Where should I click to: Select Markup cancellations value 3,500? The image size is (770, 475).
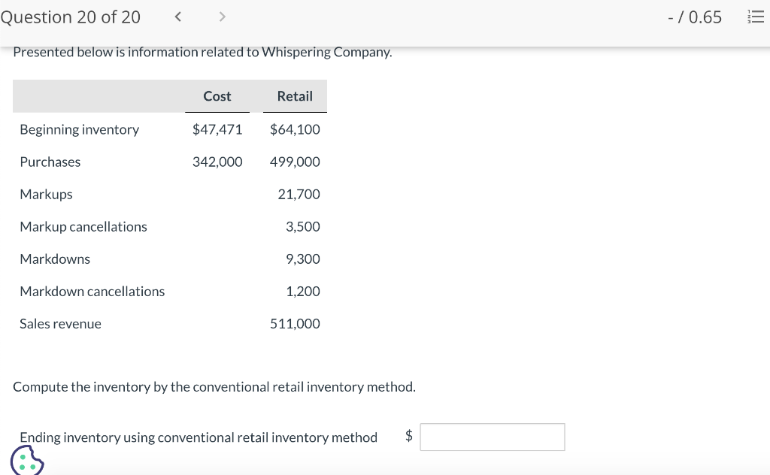click(302, 226)
